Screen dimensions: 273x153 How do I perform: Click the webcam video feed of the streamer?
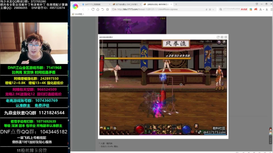(34, 43)
